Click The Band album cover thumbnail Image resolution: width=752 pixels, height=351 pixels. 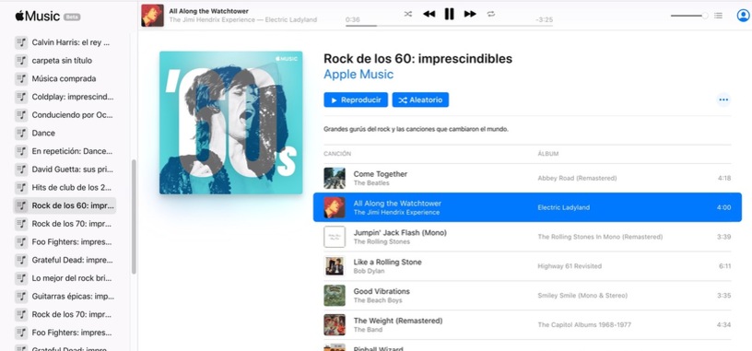[x=335, y=324]
